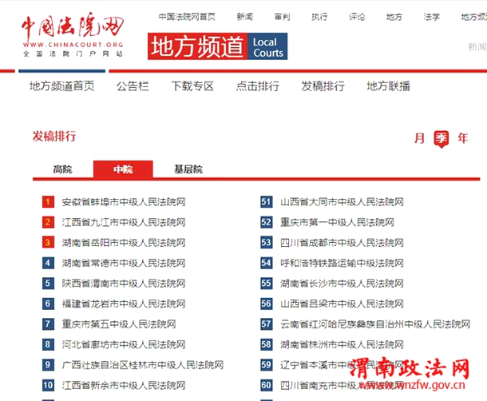Click 新闻 in the top navigation
Screen dimensions: 487x401
click(x=246, y=17)
